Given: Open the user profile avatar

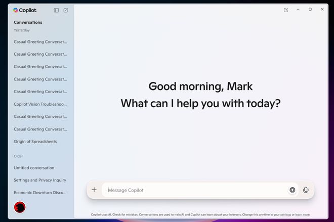Looking at the screenshot, I should [x=20, y=207].
